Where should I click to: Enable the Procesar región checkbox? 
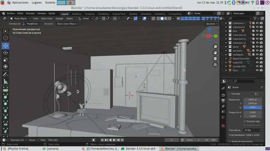pos(244,121)
